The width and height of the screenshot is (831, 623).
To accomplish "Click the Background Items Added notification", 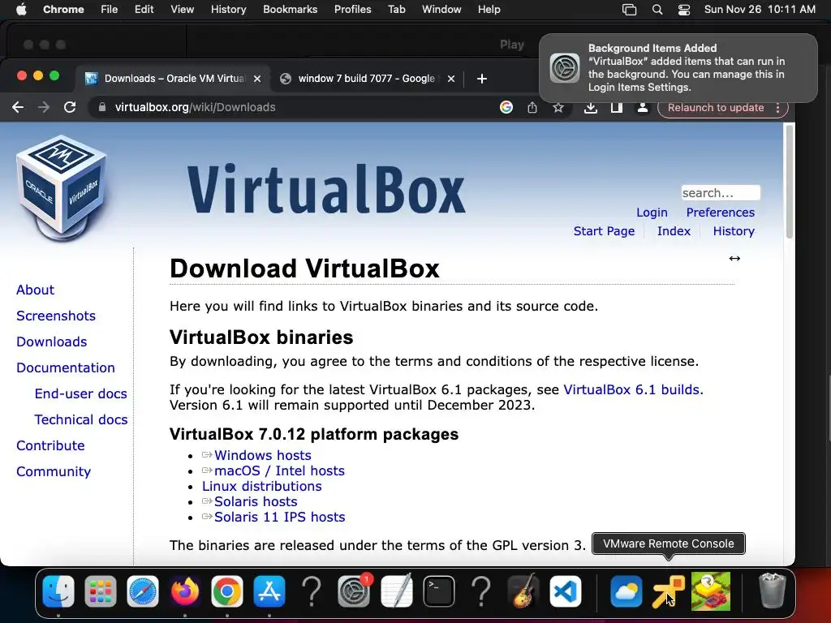I will [678, 68].
